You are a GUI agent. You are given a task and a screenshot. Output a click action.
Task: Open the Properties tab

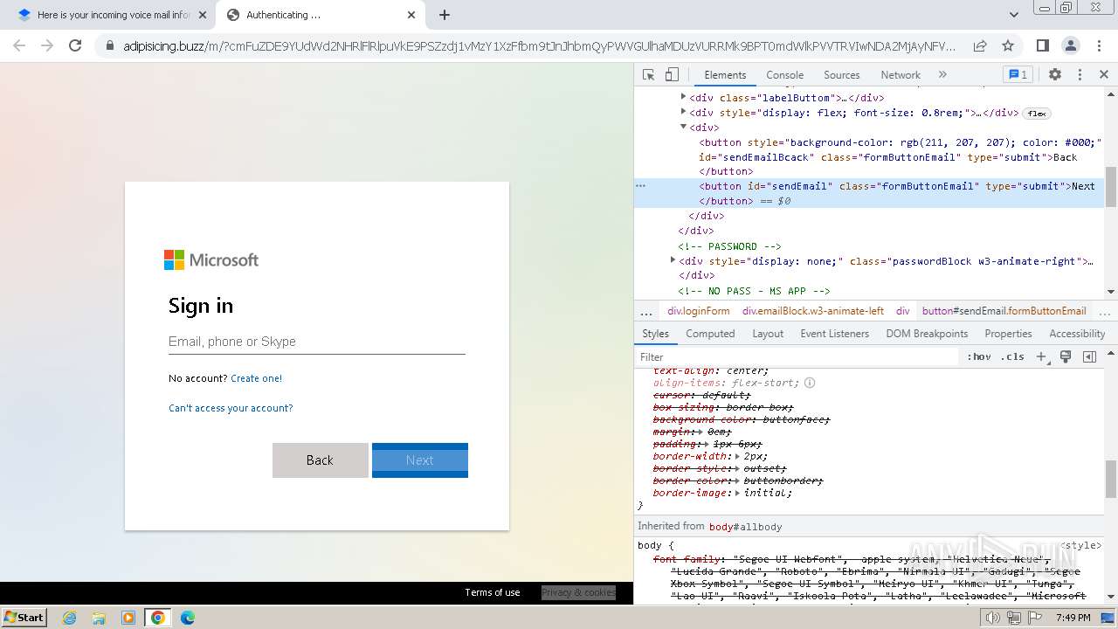[1008, 334]
